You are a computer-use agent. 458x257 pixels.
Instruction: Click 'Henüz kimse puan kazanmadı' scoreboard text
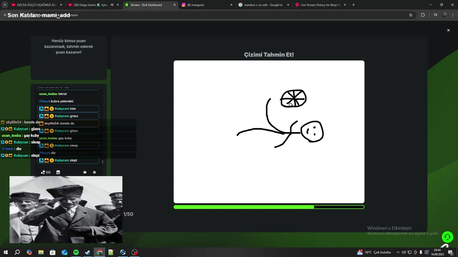tap(69, 46)
